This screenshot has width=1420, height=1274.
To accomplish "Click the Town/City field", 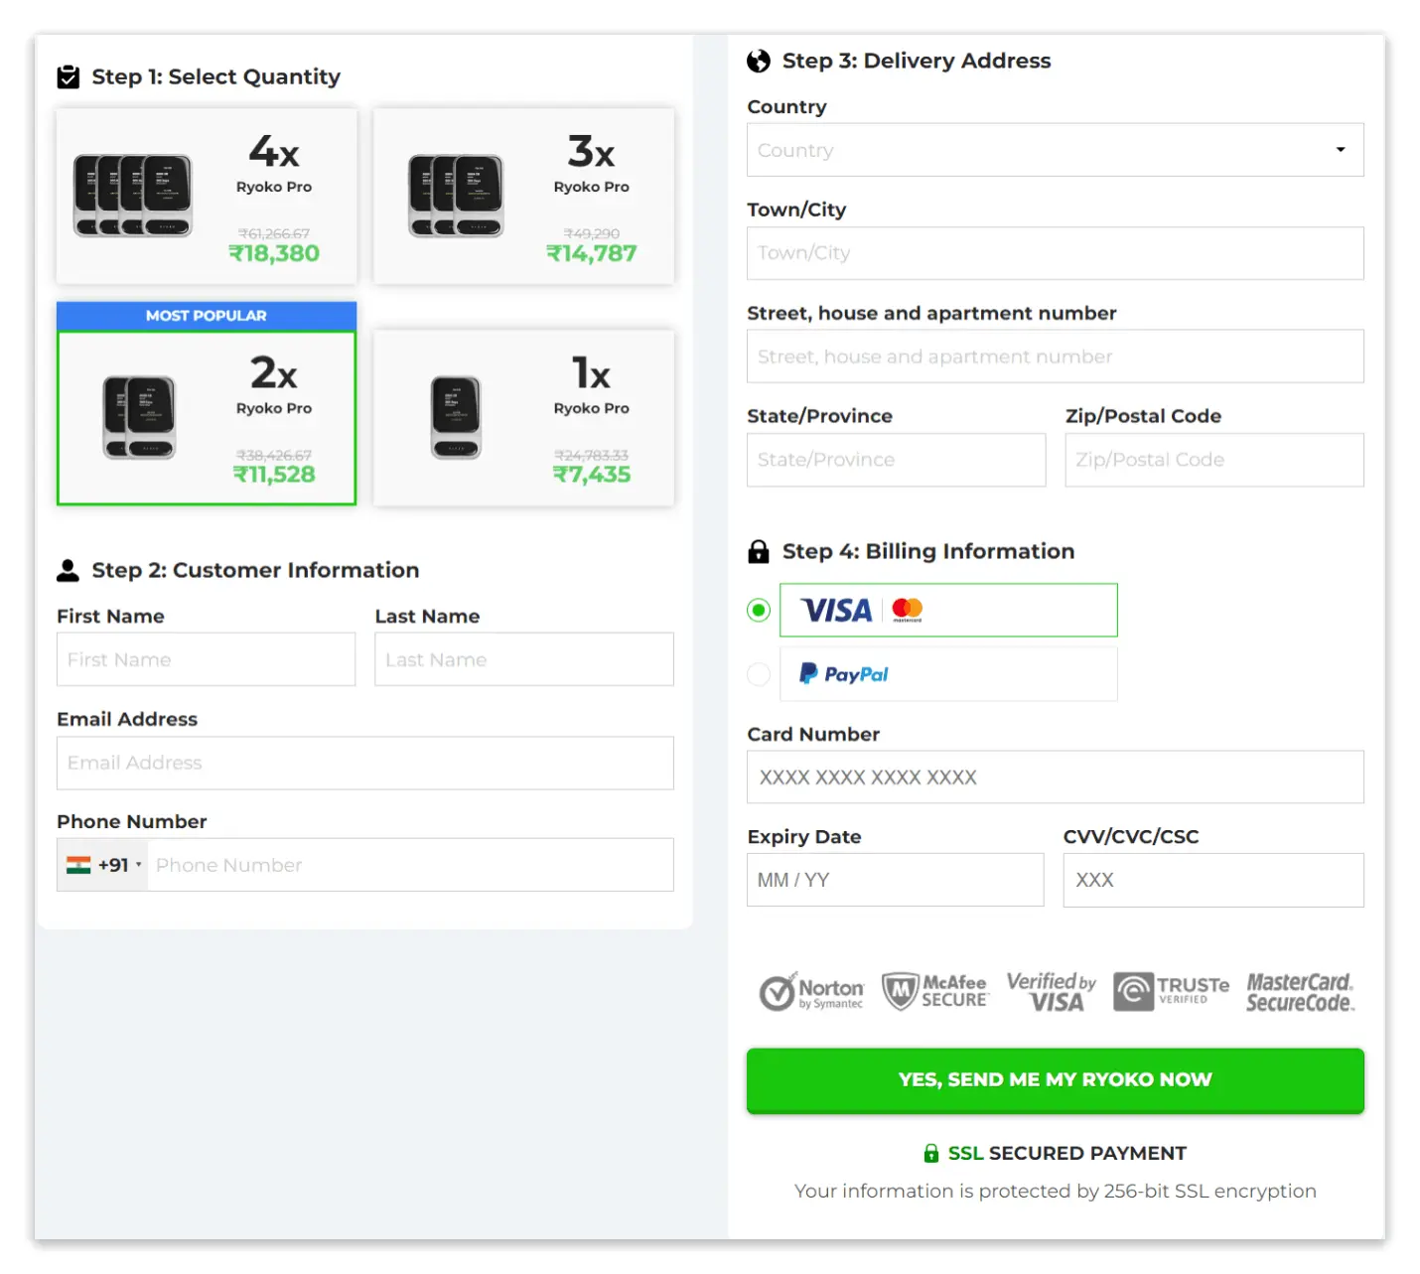I will point(1055,253).
